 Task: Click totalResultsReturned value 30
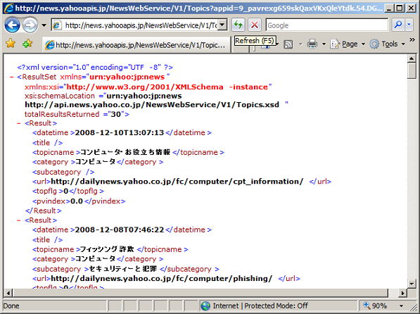pyautogui.click(x=115, y=114)
